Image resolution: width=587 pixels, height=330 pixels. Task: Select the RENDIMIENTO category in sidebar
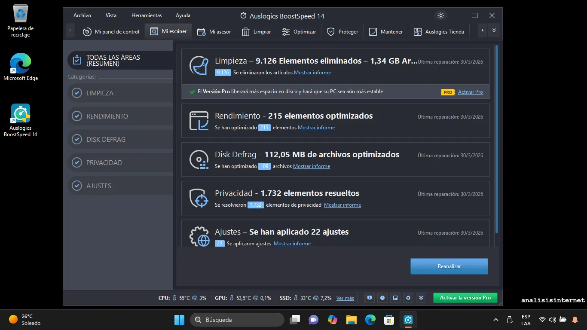tap(120, 116)
